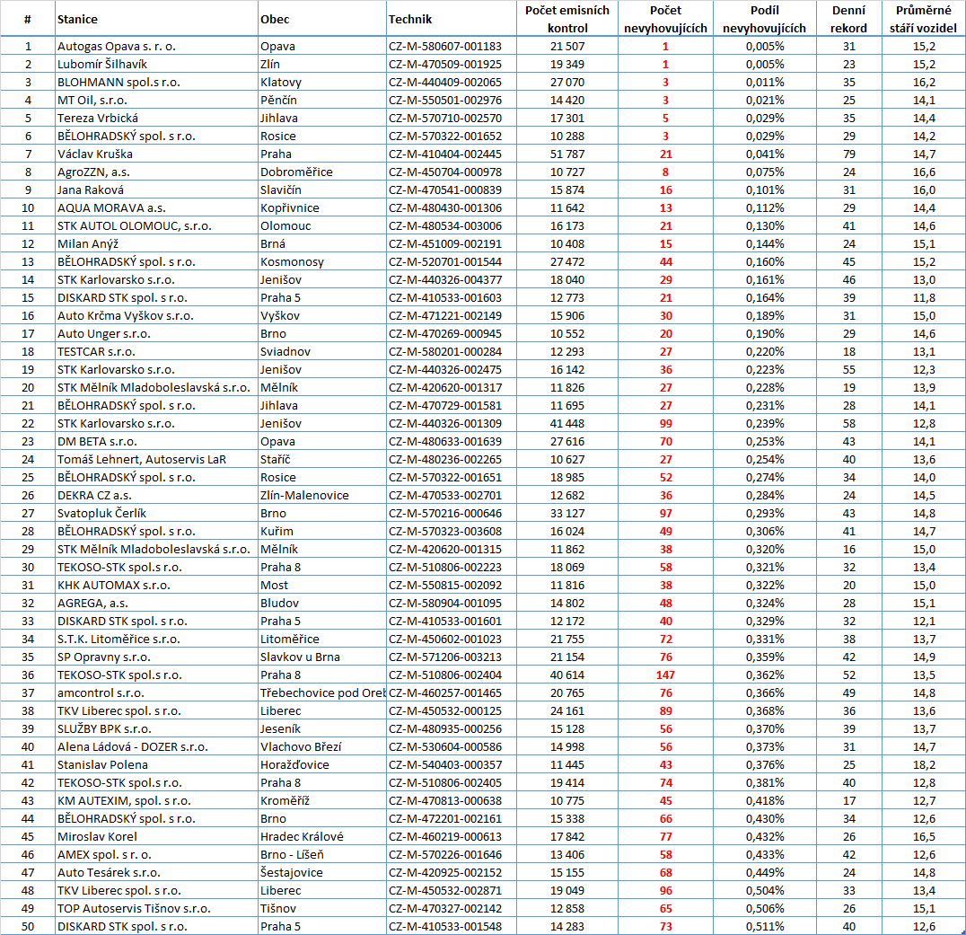Select town cell 'Kosmonosy'
The image size is (966, 935).
(x=322, y=262)
